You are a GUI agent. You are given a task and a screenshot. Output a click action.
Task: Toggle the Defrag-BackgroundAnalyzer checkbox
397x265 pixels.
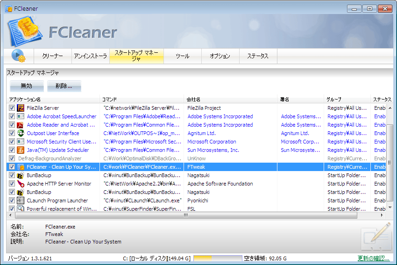pos(12,158)
